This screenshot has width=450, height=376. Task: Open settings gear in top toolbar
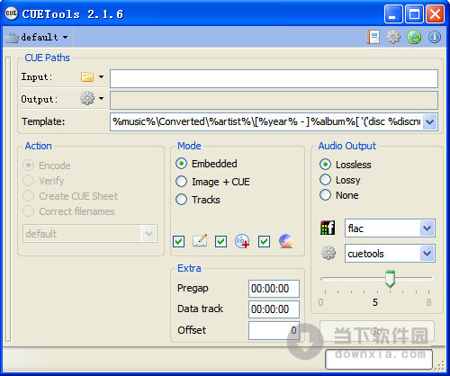(x=393, y=37)
